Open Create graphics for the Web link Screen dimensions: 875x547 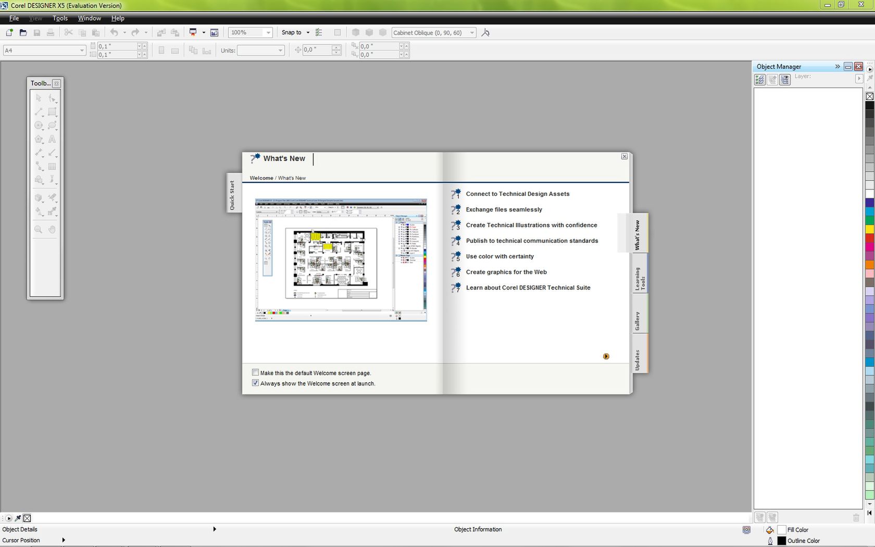pos(506,272)
